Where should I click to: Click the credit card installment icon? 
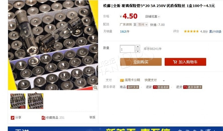(x=122, y=80)
